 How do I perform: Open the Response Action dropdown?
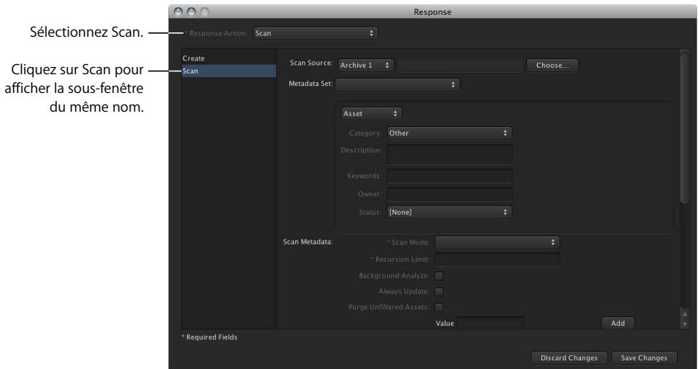(x=315, y=33)
